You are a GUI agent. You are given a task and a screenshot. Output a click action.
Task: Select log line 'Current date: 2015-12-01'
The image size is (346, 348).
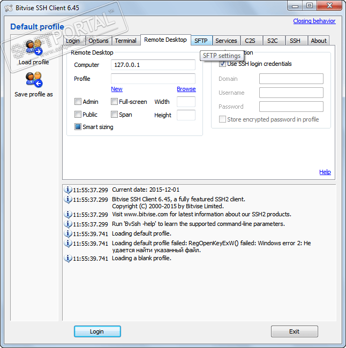pyautogui.click(x=146, y=190)
